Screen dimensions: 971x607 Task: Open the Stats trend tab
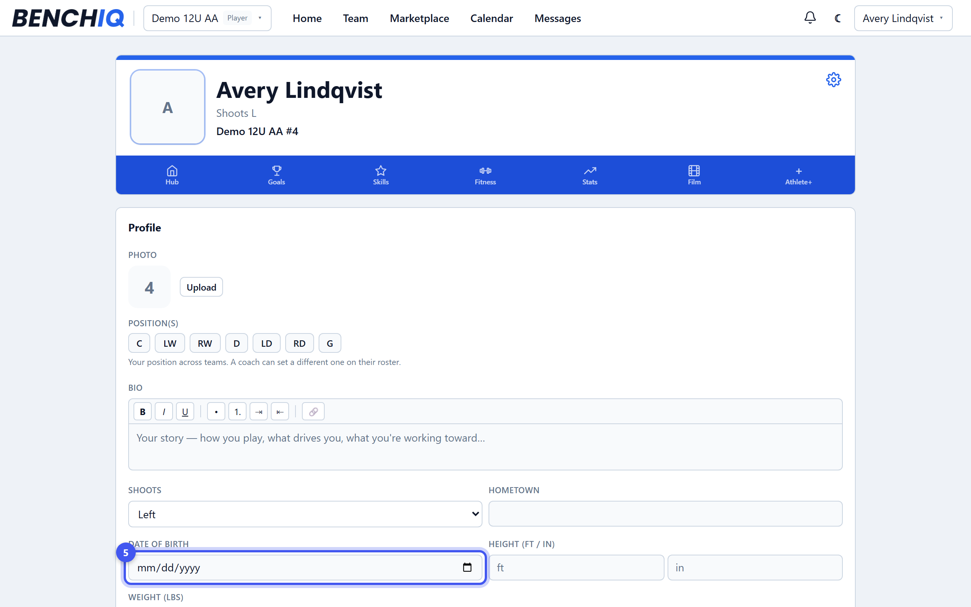click(x=589, y=175)
